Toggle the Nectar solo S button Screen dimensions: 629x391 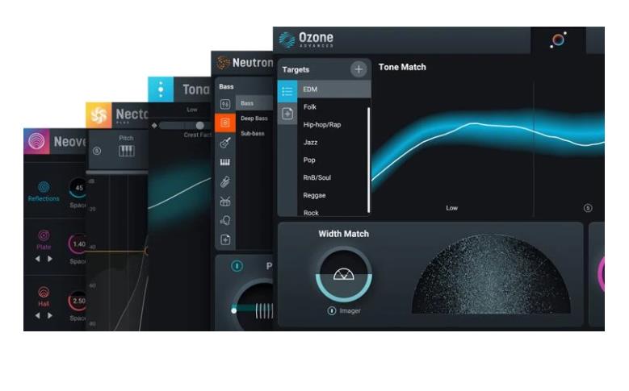coord(97,151)
